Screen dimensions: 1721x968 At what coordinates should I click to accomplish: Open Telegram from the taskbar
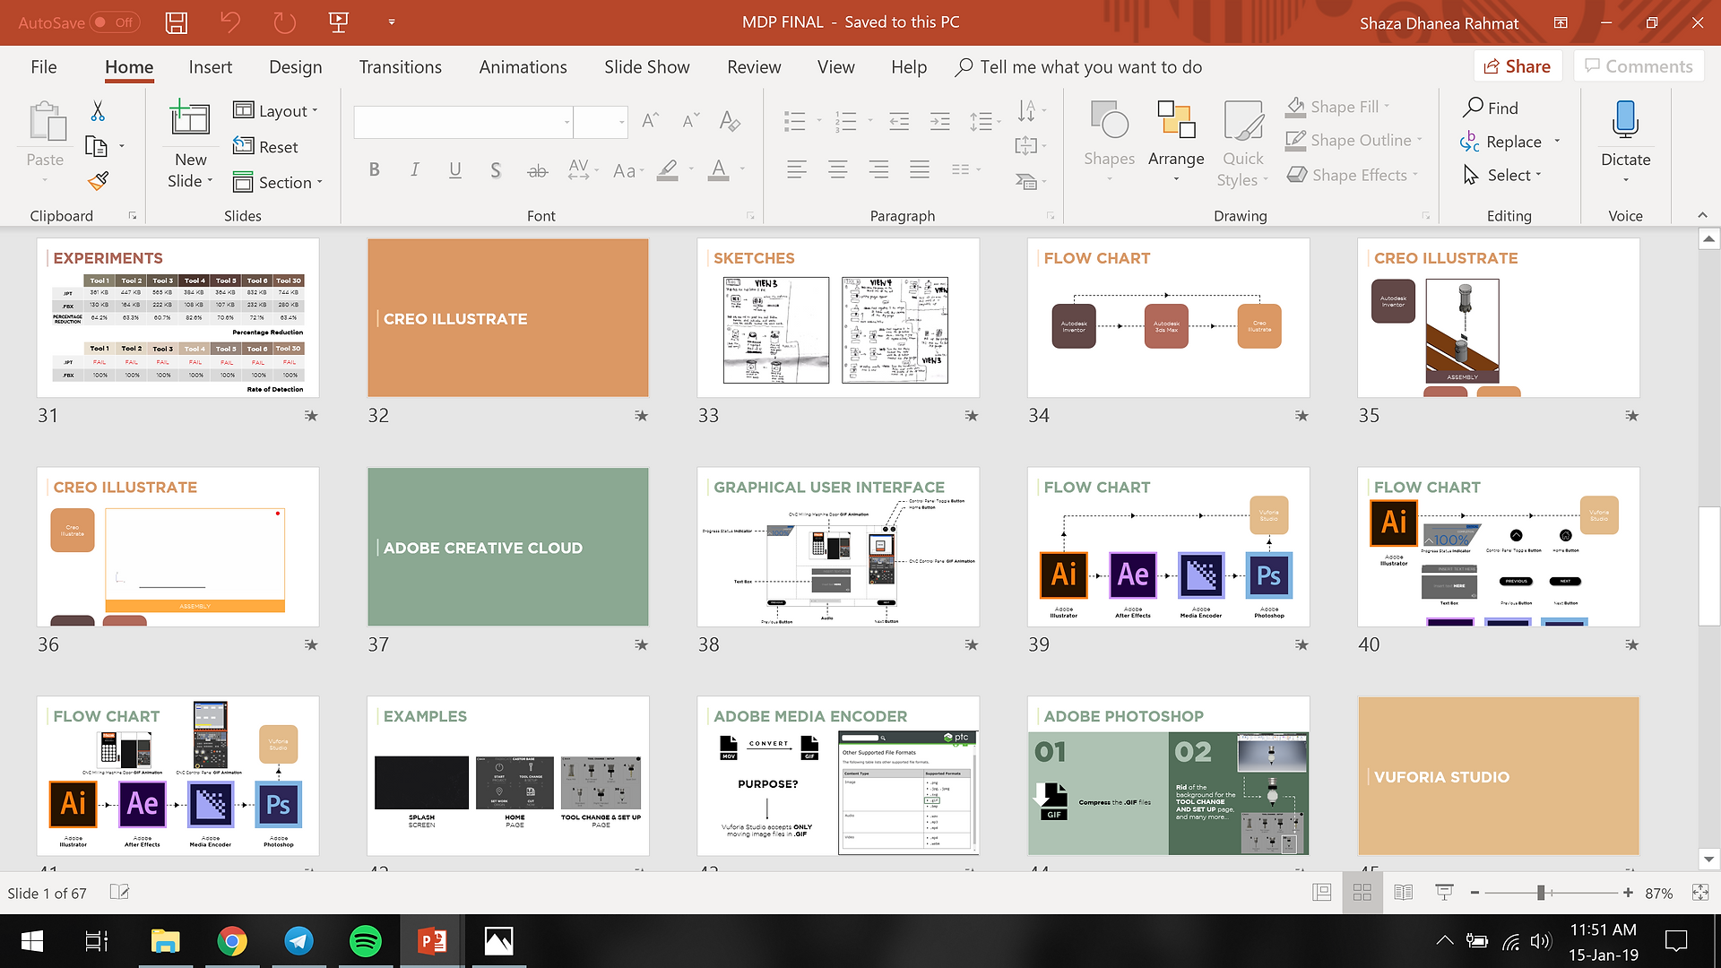click(x=299, y=941)
